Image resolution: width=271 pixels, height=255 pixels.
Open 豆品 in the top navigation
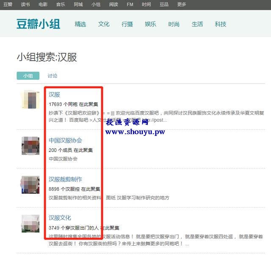164,4
